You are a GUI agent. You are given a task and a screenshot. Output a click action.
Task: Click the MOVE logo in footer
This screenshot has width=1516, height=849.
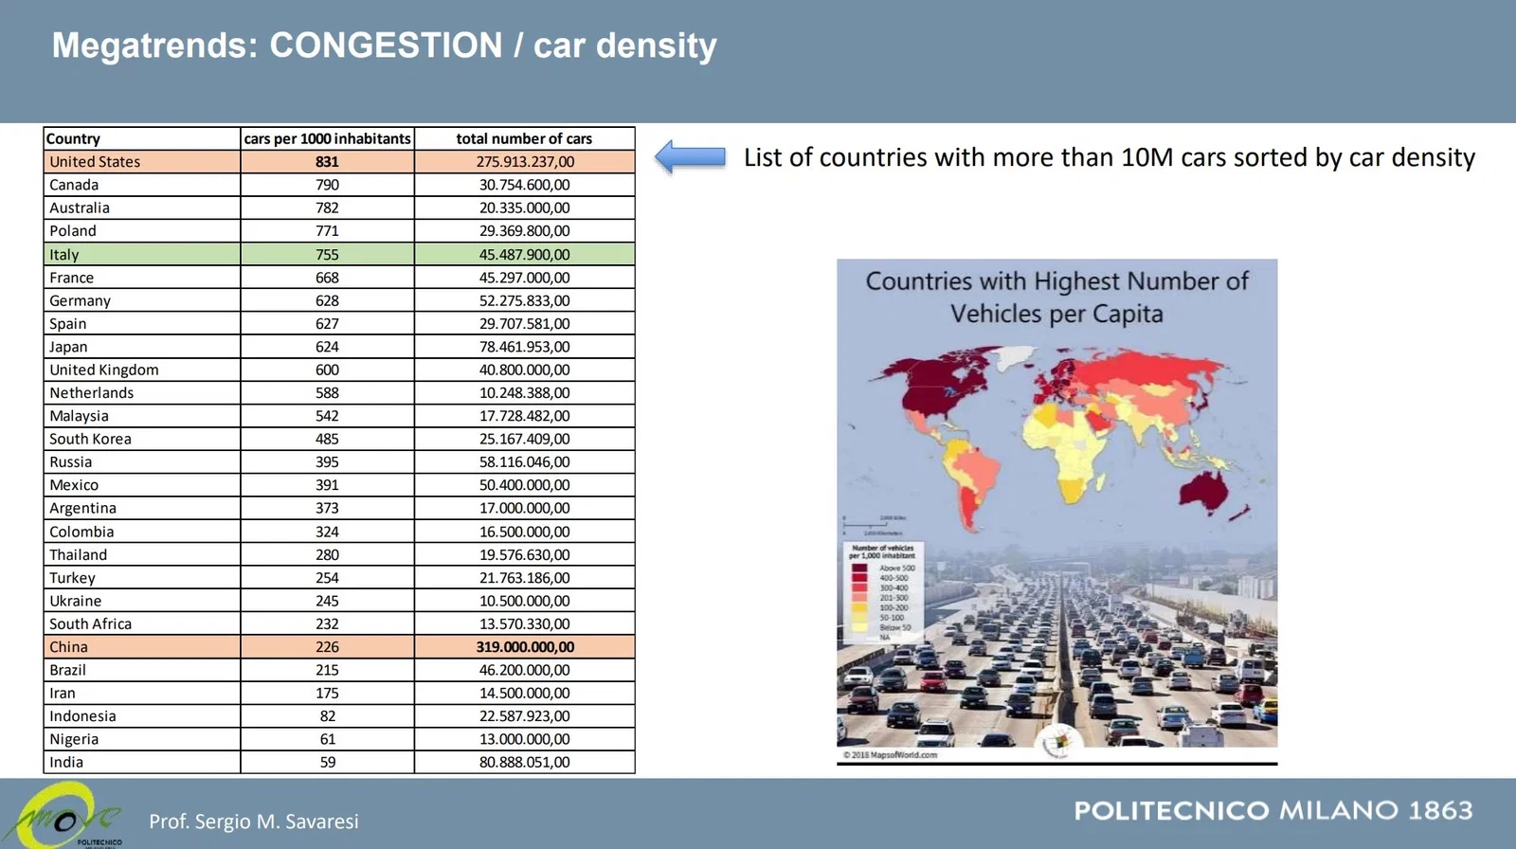click(68, 817)
